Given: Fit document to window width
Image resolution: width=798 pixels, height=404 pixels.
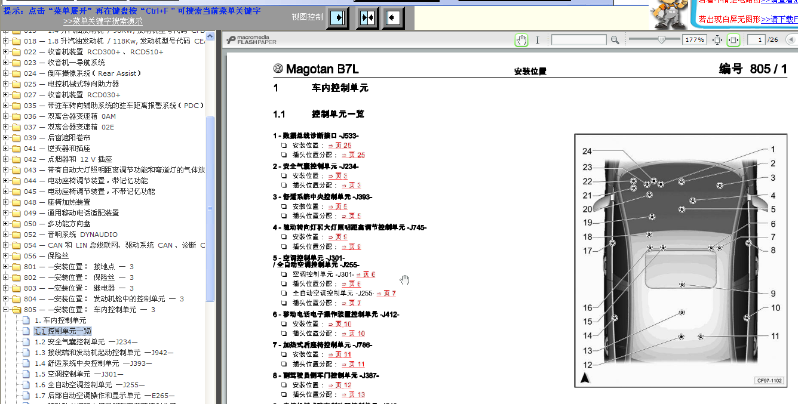Looking at the screenshot, I should tap(733, 40).
